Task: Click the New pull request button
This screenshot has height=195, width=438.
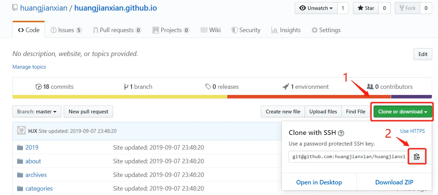Action: coord(88,111)
